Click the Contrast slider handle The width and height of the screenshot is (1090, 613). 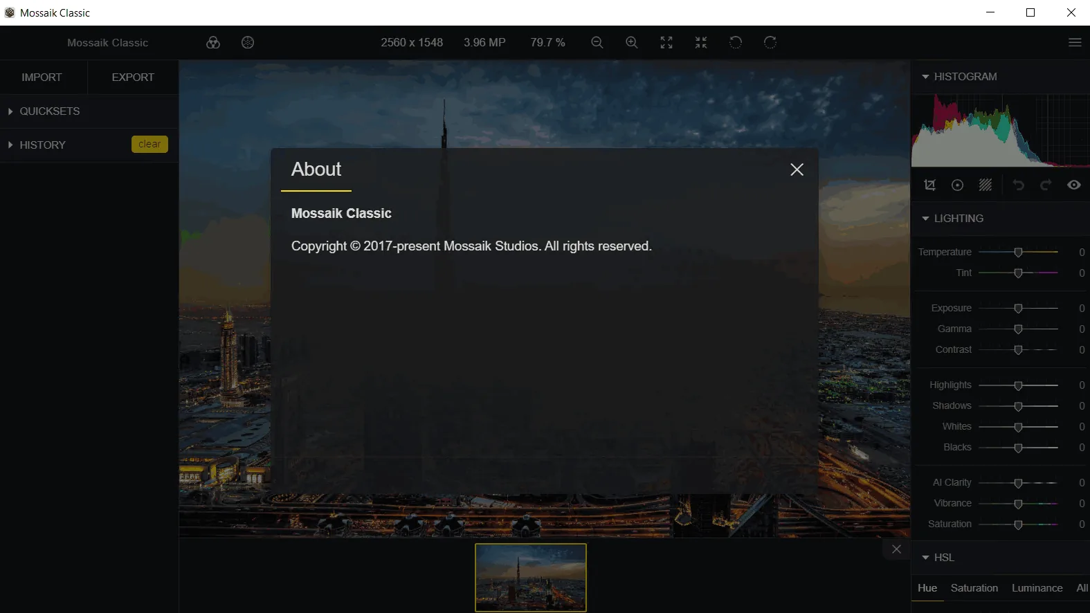(x=1018, y=350)
